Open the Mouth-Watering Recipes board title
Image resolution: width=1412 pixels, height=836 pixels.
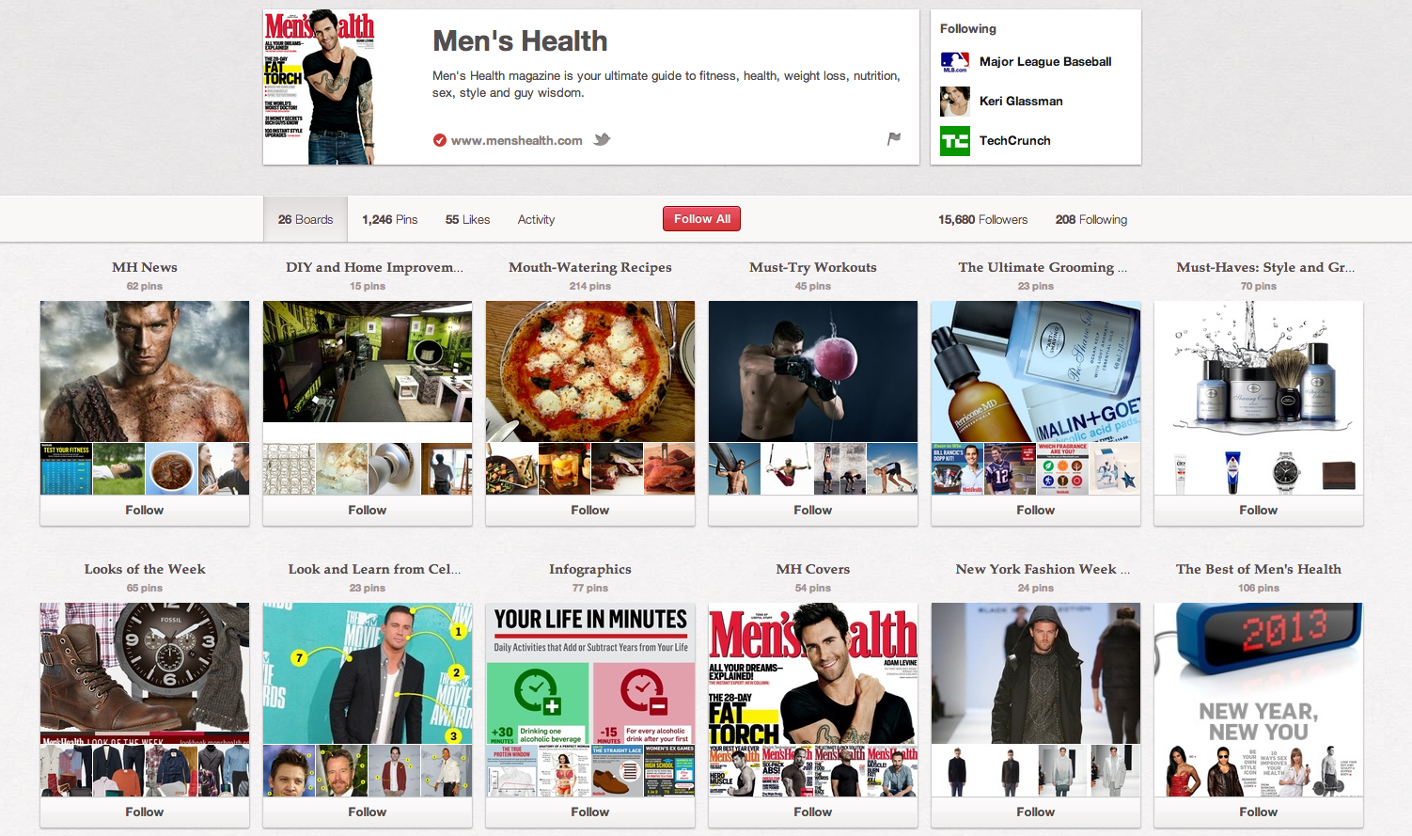point(590,267)
